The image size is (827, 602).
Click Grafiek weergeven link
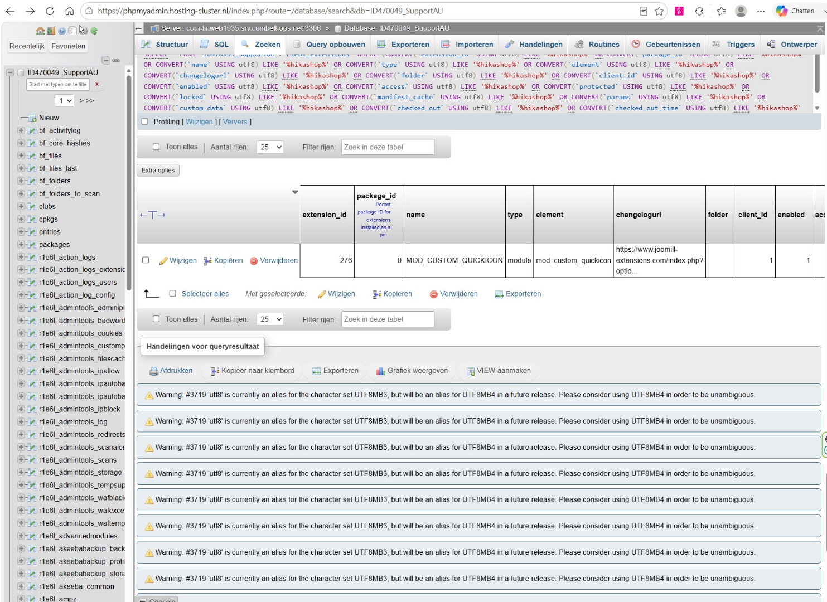412,371
